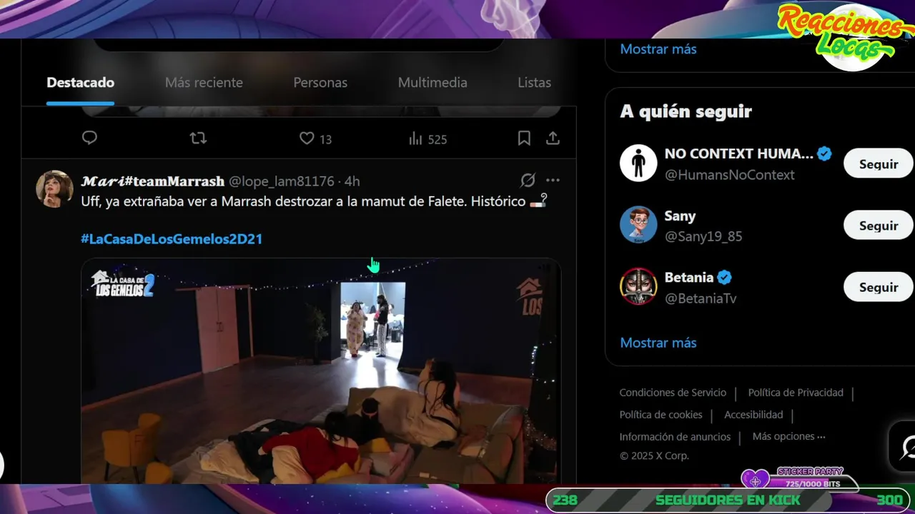Click top Mostrar más link

pos(658,49)
